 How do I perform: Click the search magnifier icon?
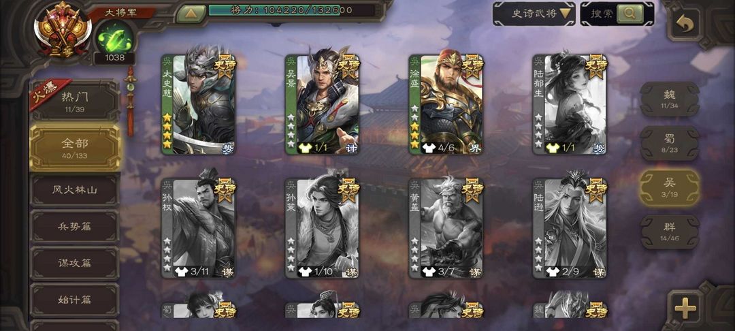pyautogui.click(x=630, y=14)
